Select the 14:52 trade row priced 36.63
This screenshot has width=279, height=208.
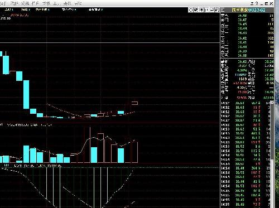tap(246, 108)
